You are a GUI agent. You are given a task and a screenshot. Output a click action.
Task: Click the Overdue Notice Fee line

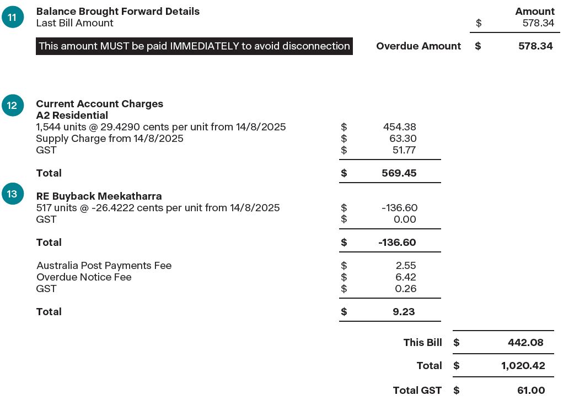(84, 277)
